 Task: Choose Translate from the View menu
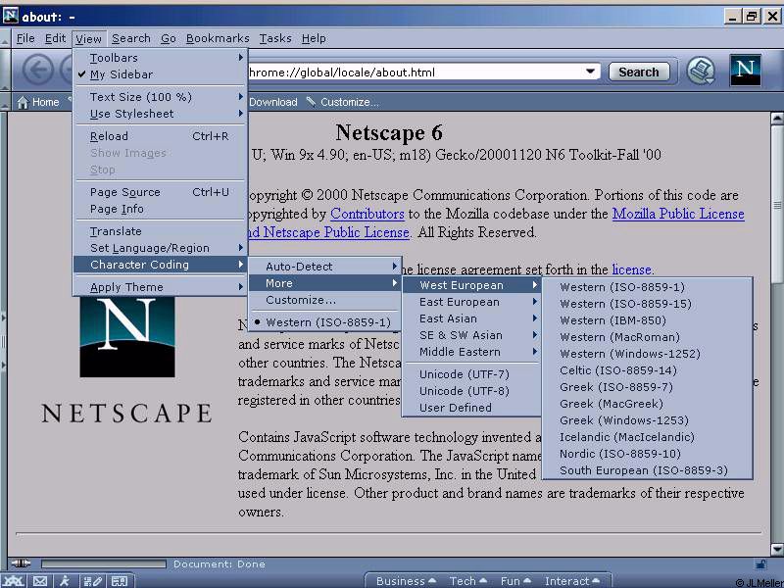[160, 231]
